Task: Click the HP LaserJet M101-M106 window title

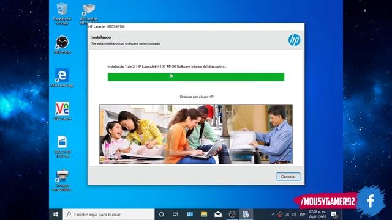Action: tap(106, 26)
